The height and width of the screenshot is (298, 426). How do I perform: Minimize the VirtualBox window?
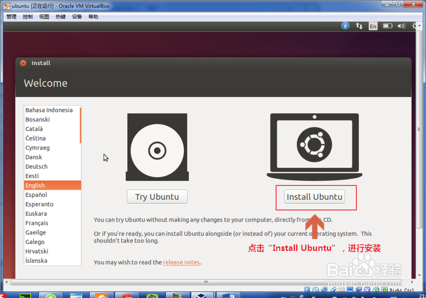tap(387, 4)
